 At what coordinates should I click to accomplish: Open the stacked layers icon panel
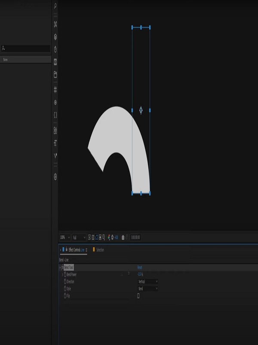[55, 37]
